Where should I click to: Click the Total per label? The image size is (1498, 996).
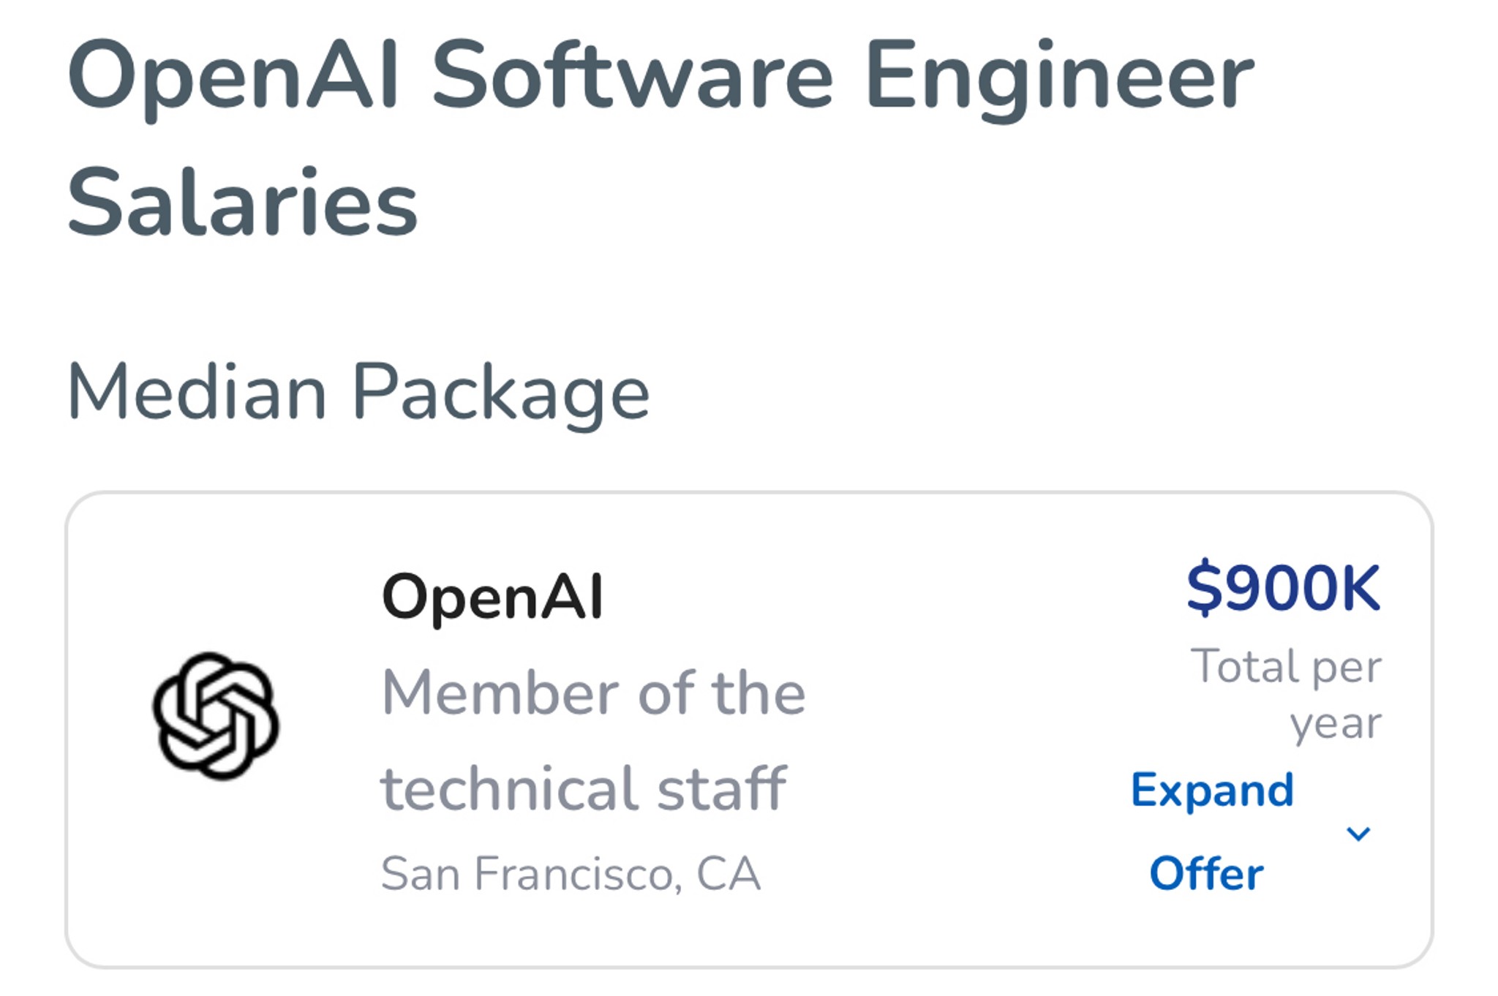click(x=1286, y=667)
